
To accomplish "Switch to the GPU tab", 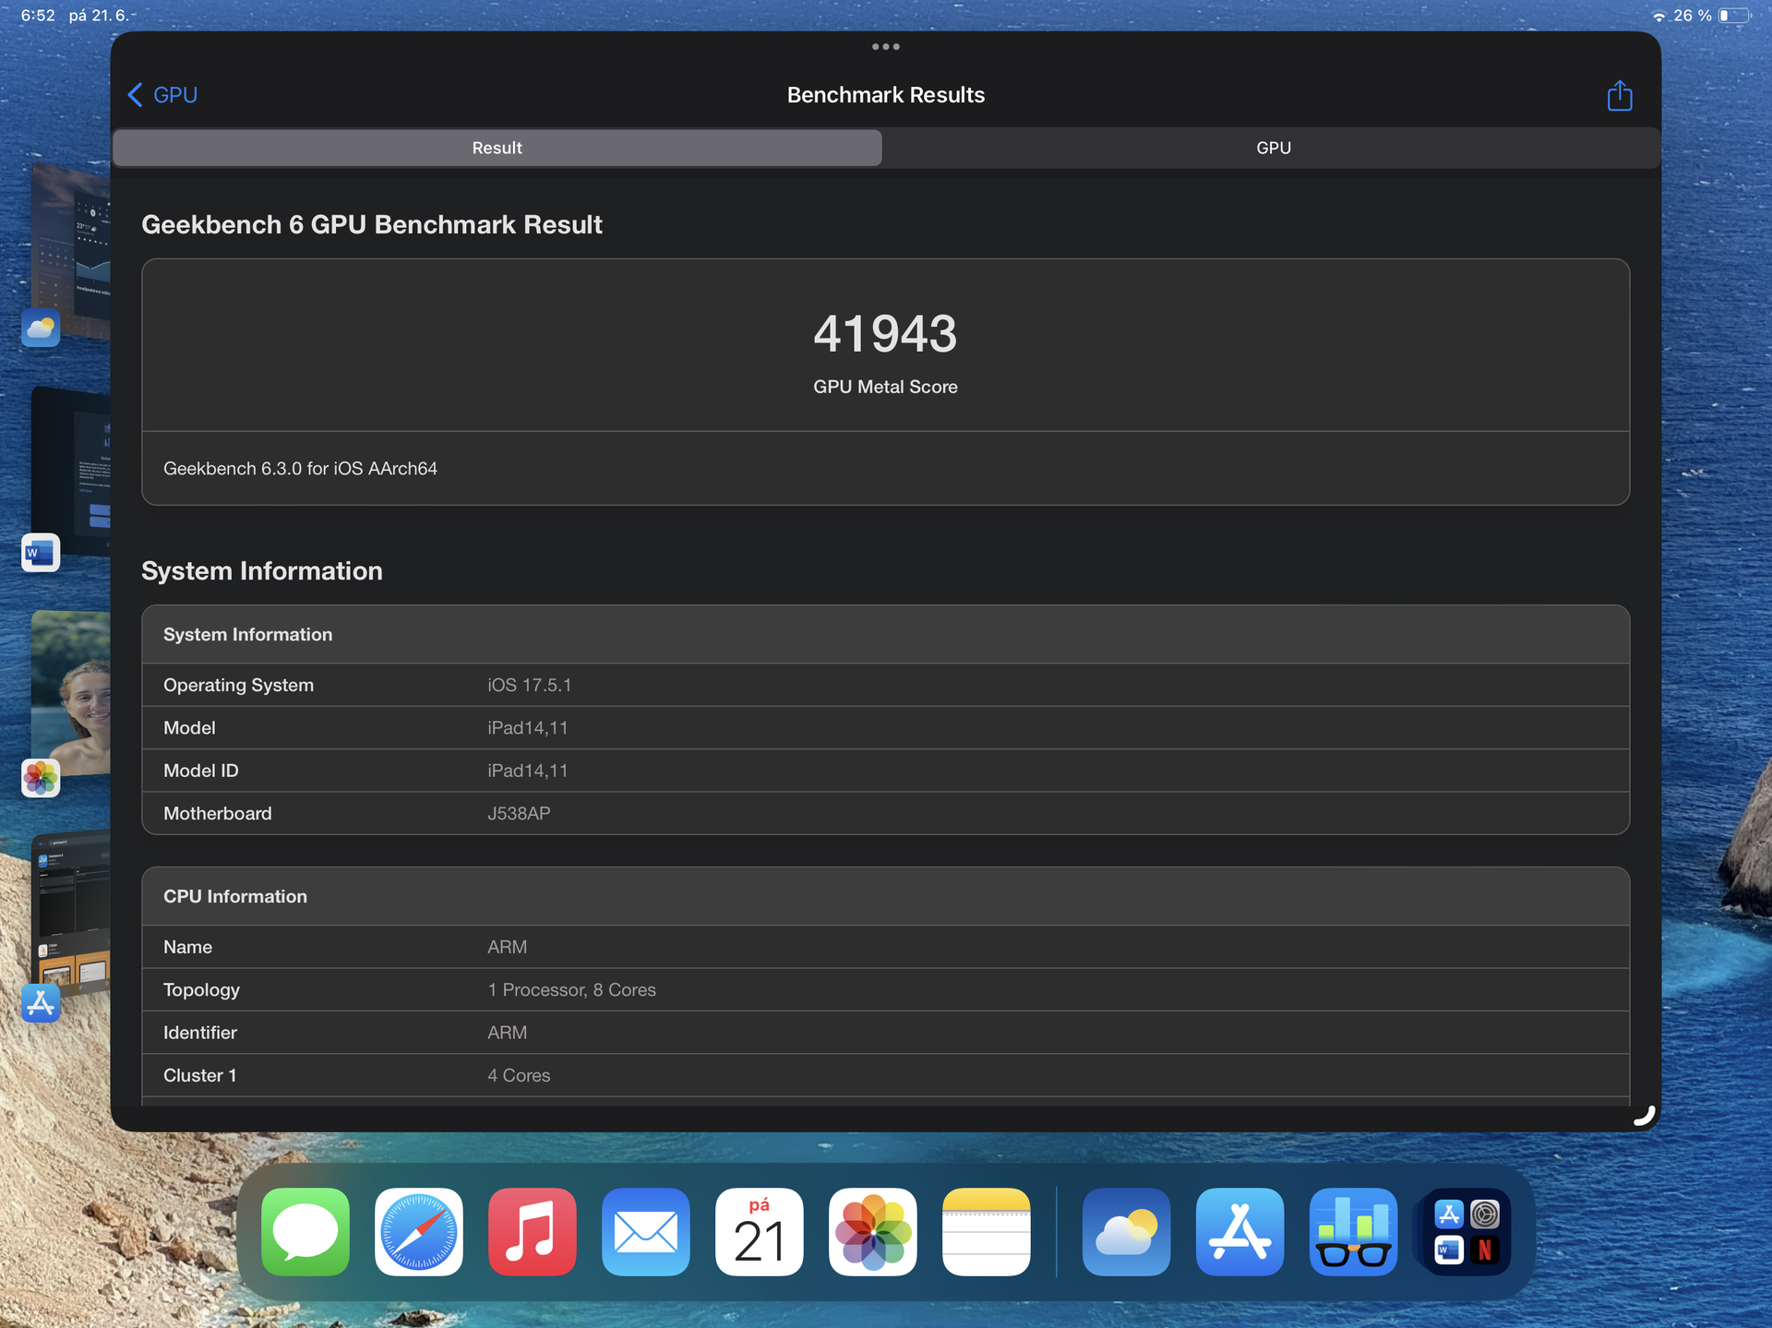I will tap(1274, 148).
